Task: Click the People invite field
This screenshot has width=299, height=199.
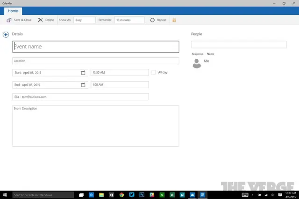Action: pyautogui.click(x=239, y=45)
